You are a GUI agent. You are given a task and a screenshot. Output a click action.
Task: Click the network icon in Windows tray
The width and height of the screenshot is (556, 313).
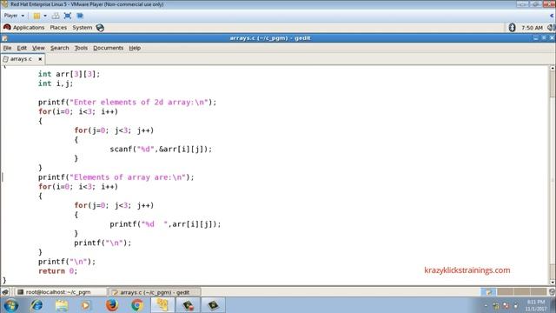[506, 305]
